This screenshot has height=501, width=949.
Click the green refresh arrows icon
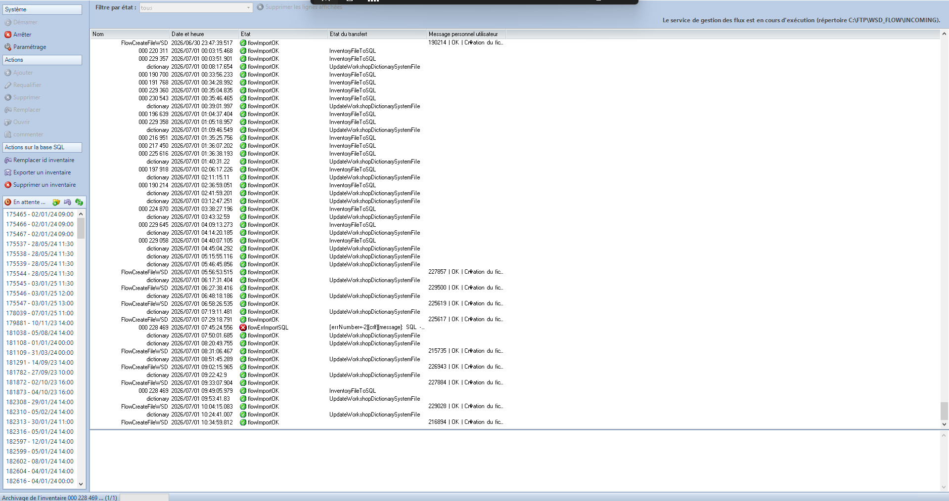tap(79, 202)
